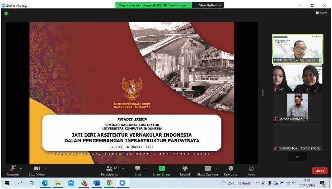Click the shared slide title text Jati Diri Arsitektur

click(132, 138)
